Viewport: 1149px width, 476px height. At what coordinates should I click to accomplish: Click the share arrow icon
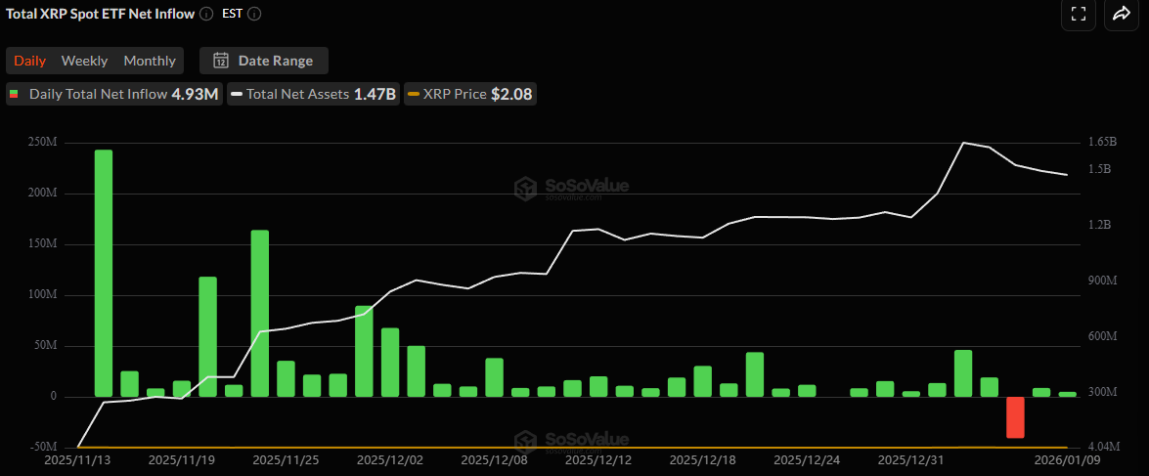click(x=1121, y=14)
